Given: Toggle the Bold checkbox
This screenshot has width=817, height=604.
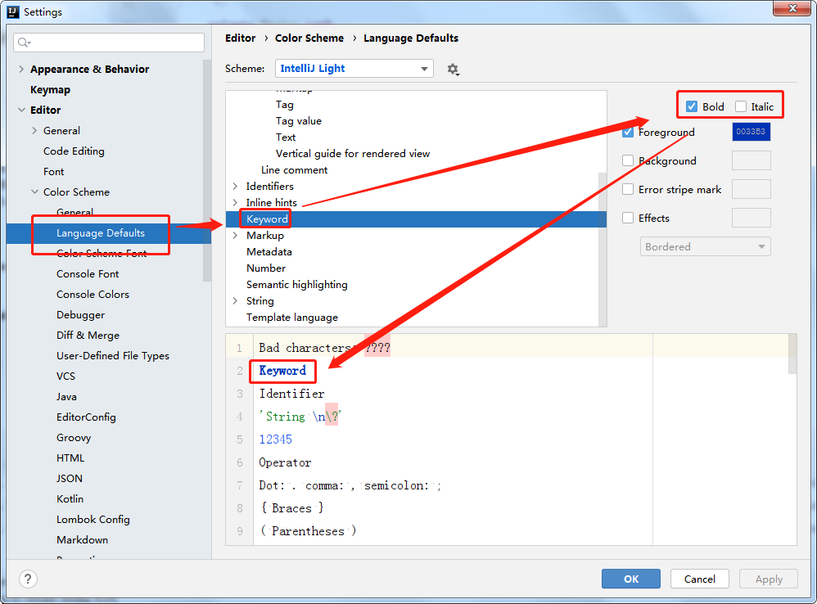Looking at the screenshot, I should 692,106.
